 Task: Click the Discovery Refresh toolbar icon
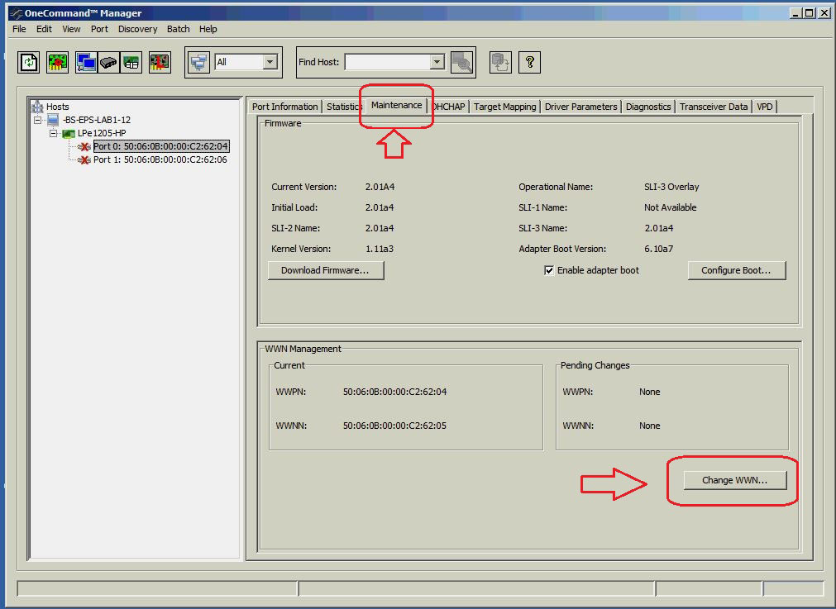(29, 62)
